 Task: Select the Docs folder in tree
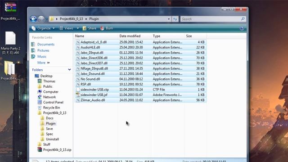49,118
